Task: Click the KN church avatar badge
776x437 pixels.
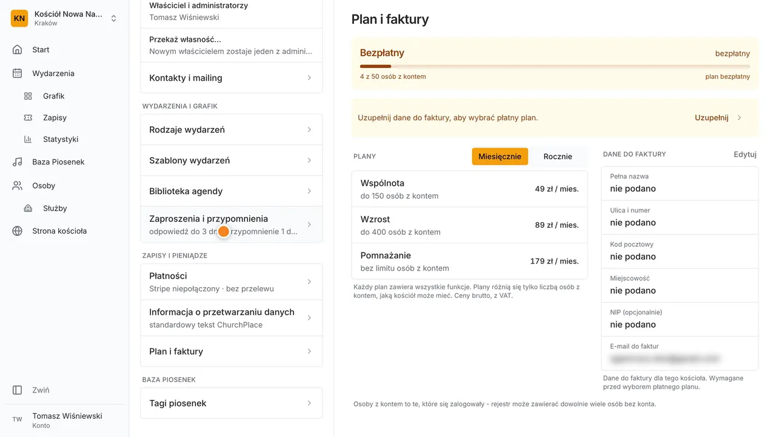Action: (19, 18)
